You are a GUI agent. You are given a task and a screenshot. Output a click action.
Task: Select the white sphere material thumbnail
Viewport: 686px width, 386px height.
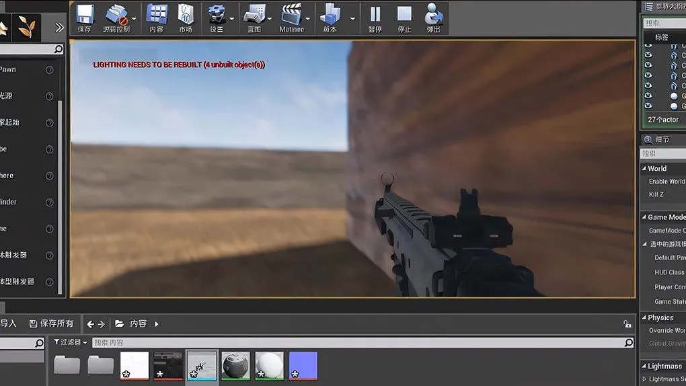point(269,366)
